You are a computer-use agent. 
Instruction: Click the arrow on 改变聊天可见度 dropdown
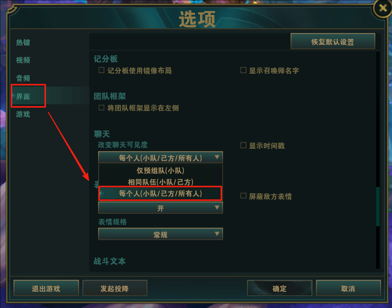217,157
